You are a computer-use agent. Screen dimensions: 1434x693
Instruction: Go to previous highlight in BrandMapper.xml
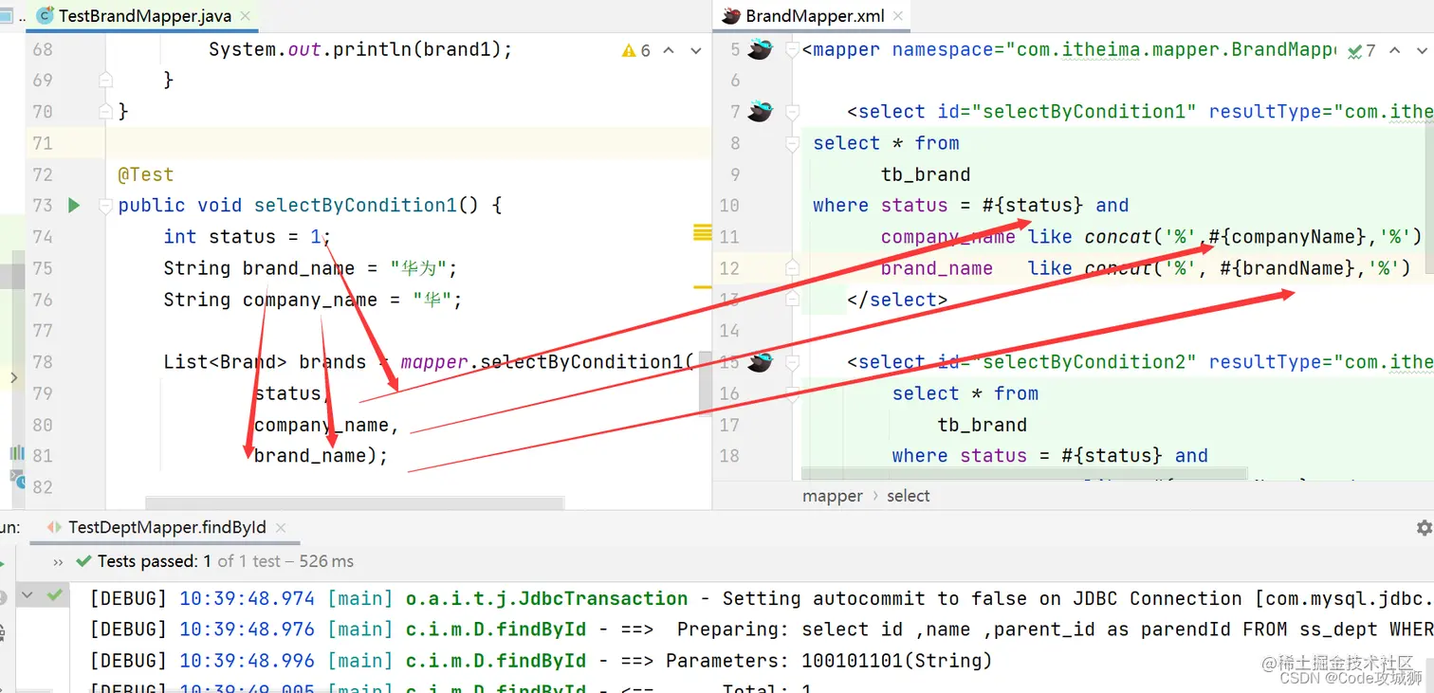1393,50
